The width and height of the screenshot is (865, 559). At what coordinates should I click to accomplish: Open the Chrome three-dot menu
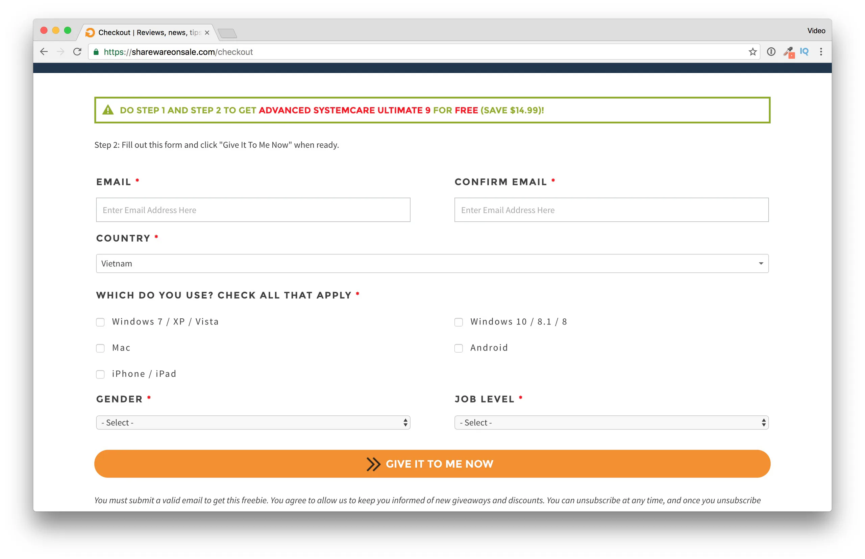(x=821, y=52)
